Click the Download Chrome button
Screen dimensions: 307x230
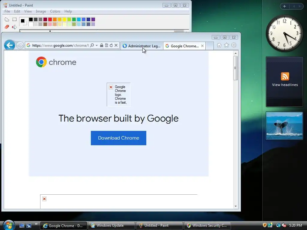118,138
